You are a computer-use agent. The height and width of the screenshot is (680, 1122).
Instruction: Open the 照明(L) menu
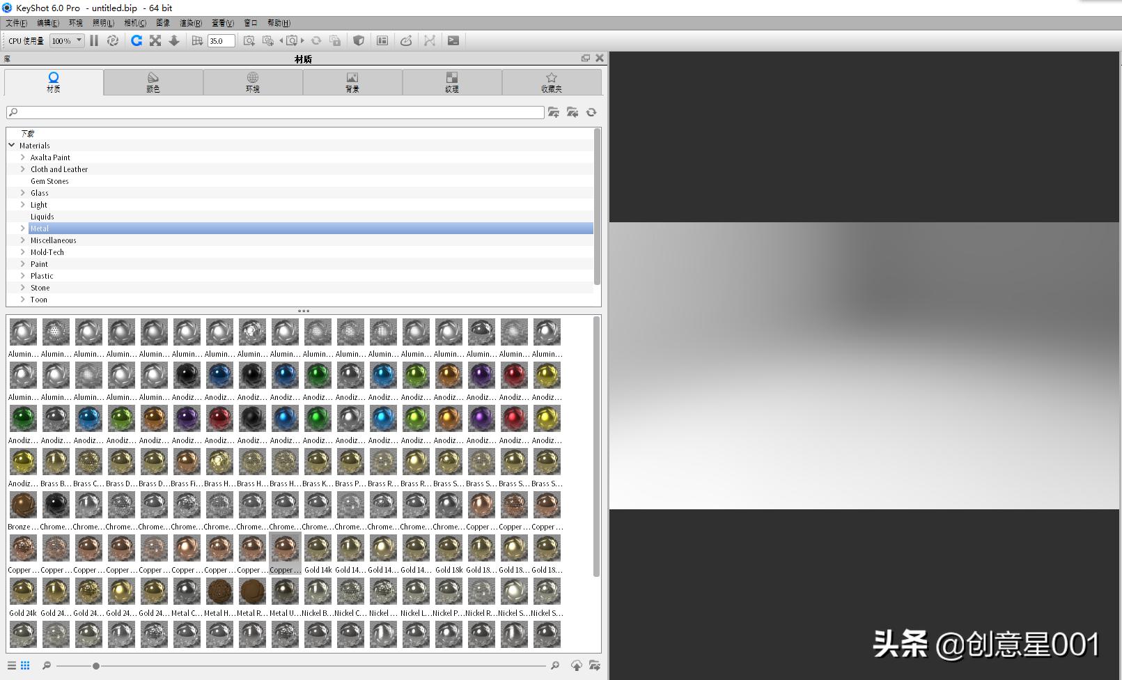(103, 23)
